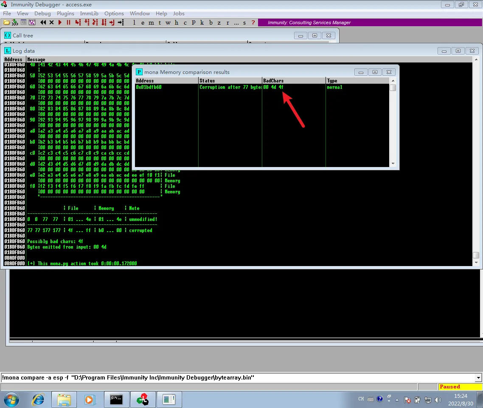Click the Address column header in mona results
This screenshot has width=483, height=408.
pos(167,80)
